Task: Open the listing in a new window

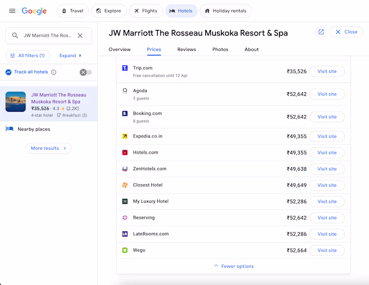Action: click(x=321, y=32)
